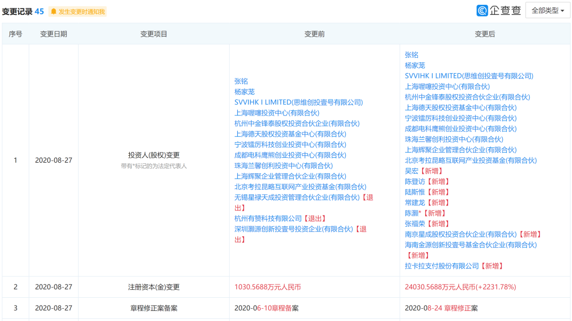
Task: Open 张铭 link in 变更后 column
Action: click(412, 55)
